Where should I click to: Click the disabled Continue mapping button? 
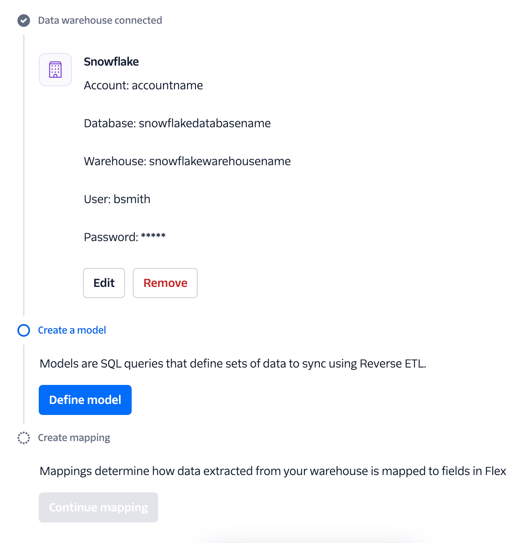(x=98, y=507)
